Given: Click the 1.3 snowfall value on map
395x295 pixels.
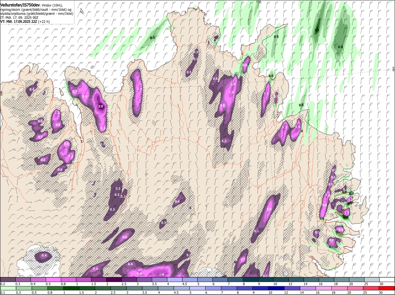Looking at the screenshot, I should (285, 127).
